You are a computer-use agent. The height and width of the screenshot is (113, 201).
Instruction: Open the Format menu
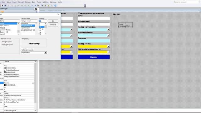point(21,2)
